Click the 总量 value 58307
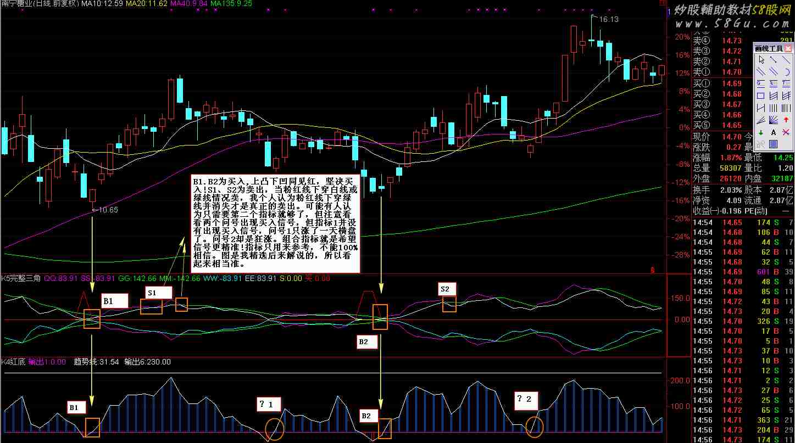This screenshot has height=443, width=795. pos(730,168)
